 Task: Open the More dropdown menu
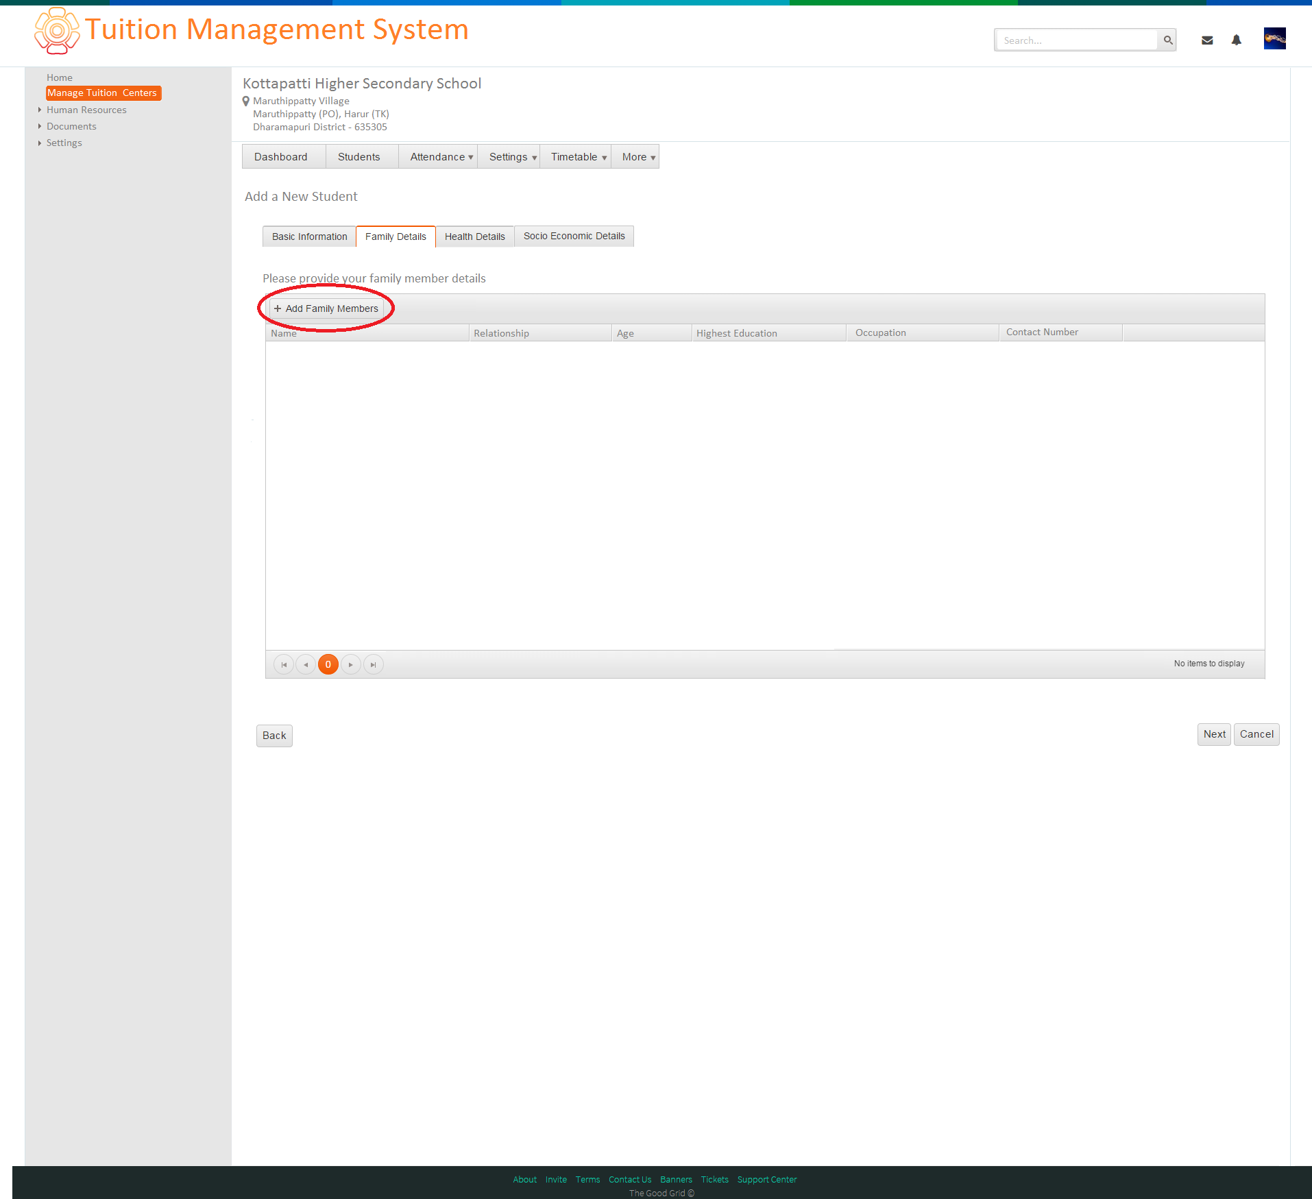point(638,157)
